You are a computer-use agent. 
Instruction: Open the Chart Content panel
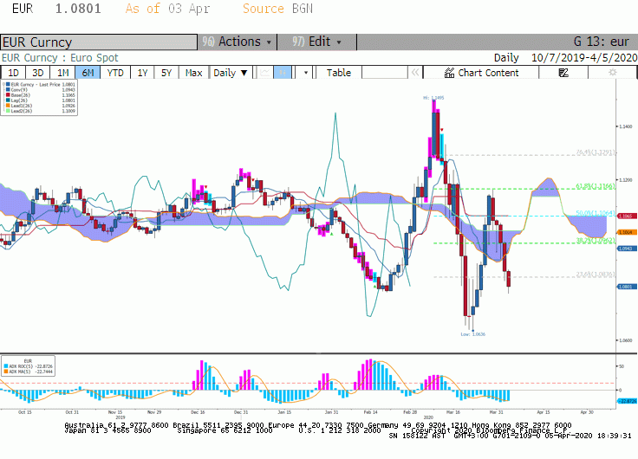coord(481,73)
